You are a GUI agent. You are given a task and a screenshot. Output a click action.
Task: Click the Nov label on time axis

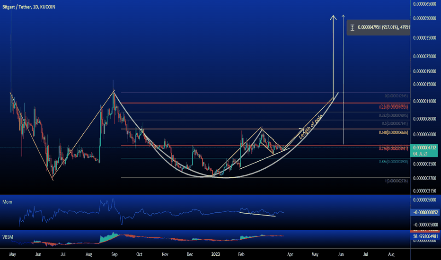pyautogui.click(x=165, y=254)
